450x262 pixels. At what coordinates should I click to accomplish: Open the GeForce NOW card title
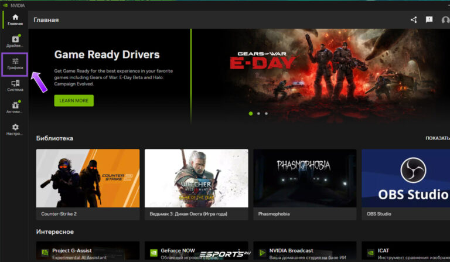[178, 250]
